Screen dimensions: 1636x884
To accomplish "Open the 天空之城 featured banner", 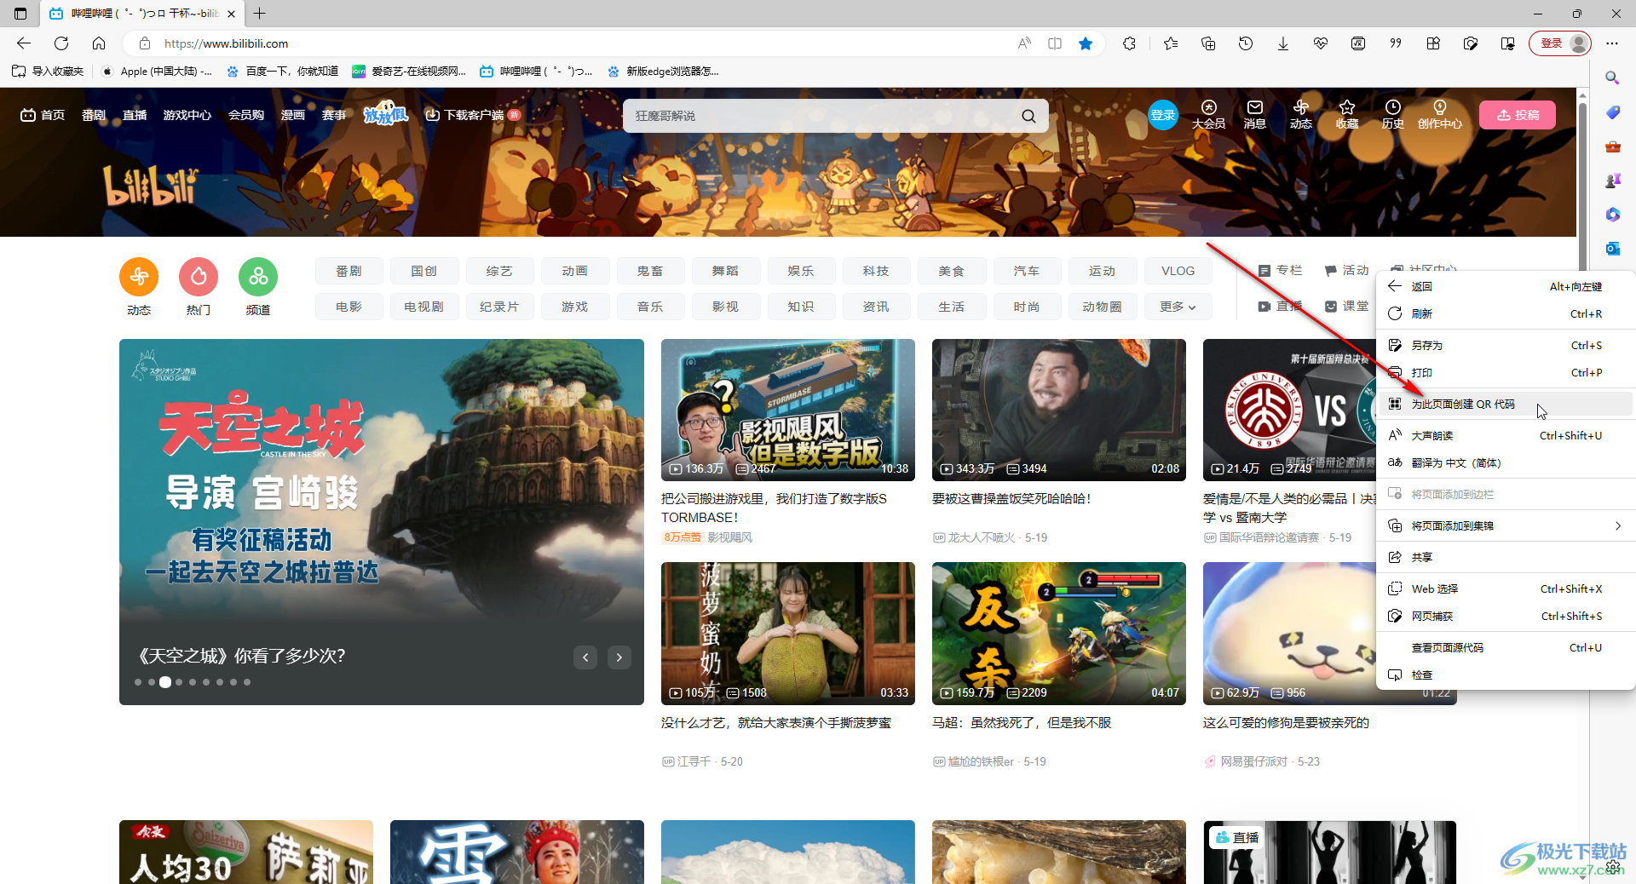I will (382, 521).
